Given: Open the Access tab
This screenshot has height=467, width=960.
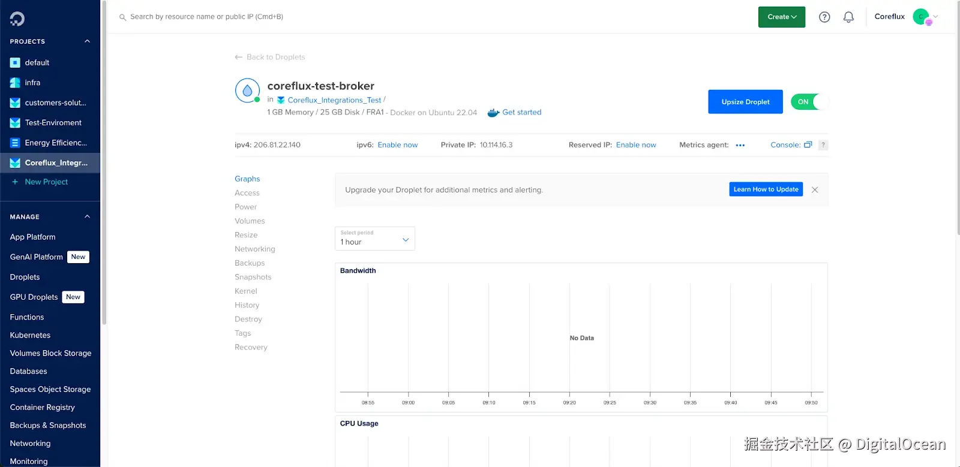Looking at the screenshot, I should 247,193.
